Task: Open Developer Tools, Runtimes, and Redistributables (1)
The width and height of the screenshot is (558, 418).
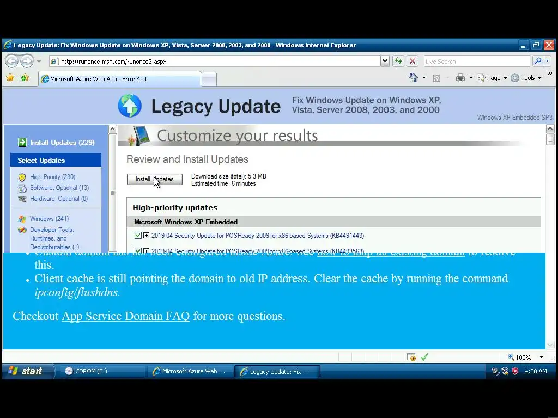Action: tap(54, 238)
